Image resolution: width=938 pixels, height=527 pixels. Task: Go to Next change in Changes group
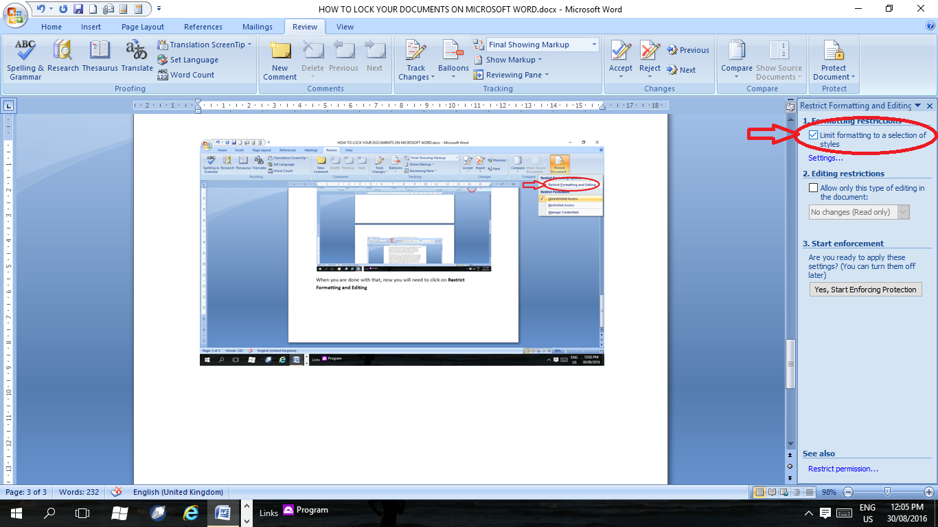tap(681, 70)
